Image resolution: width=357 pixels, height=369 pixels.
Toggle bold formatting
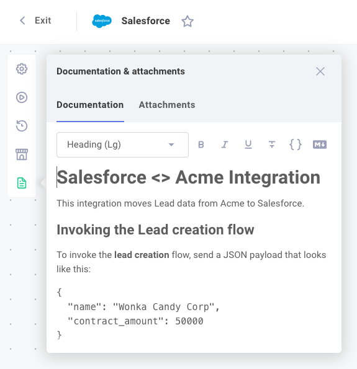[201, 144]
